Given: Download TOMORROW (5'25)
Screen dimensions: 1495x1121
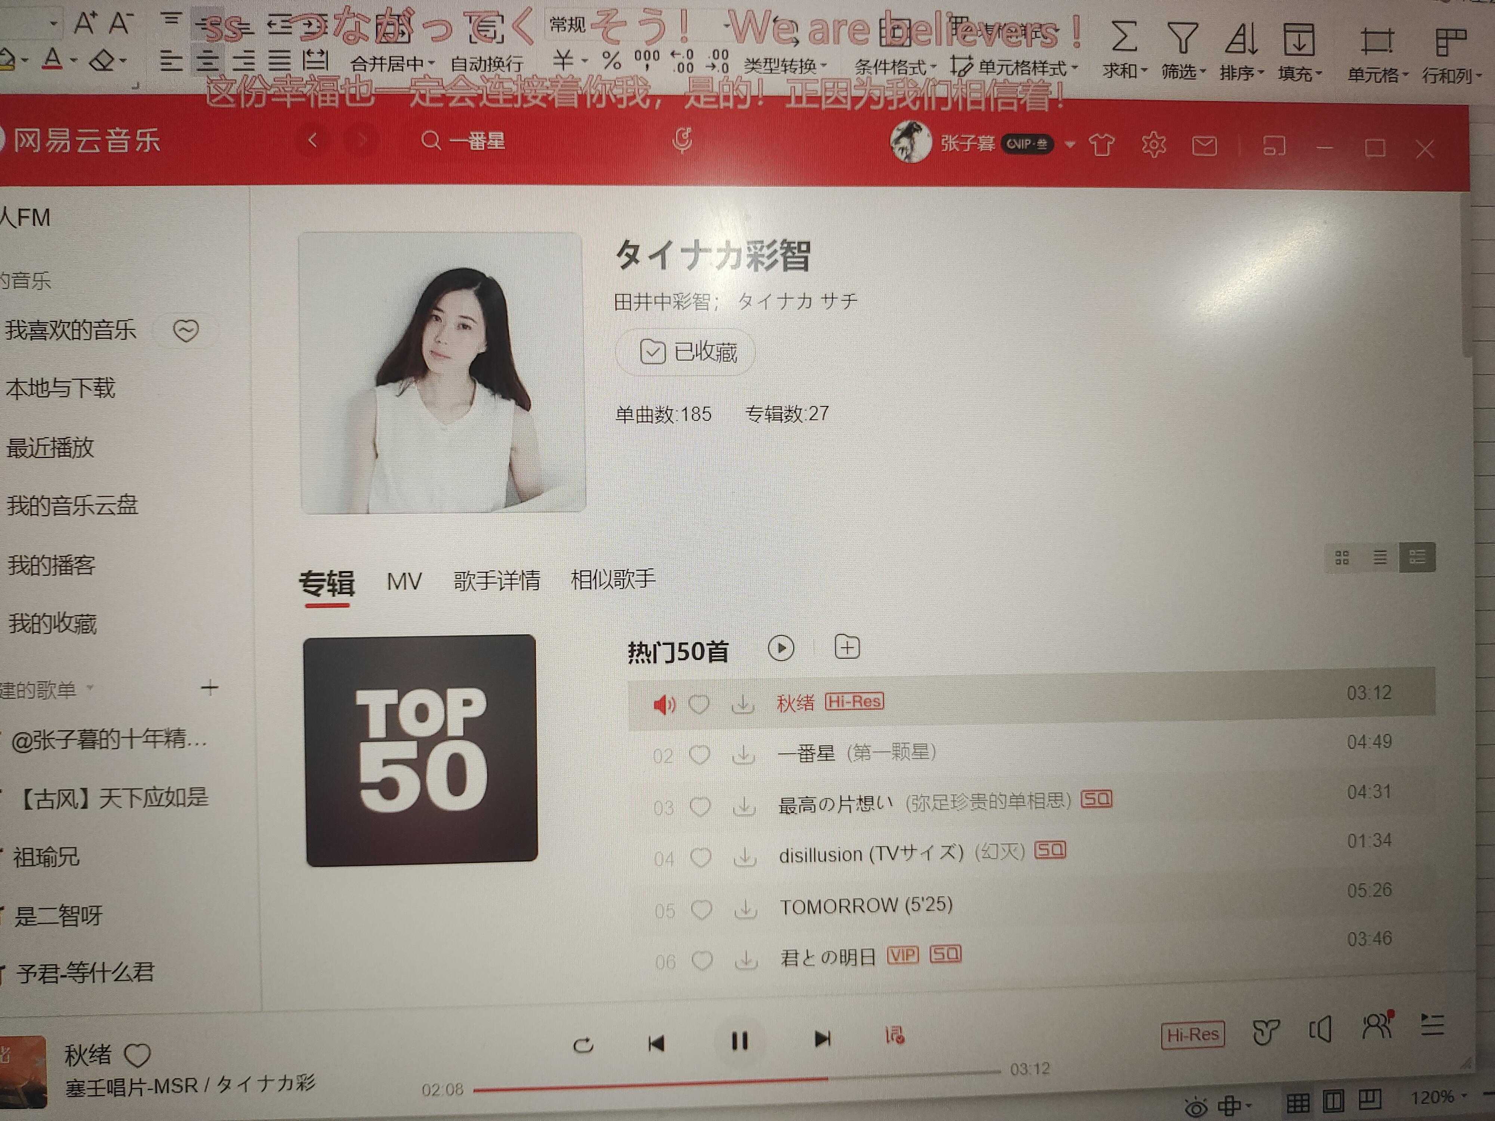Looking at the screenshot, I should coord(746,909).
